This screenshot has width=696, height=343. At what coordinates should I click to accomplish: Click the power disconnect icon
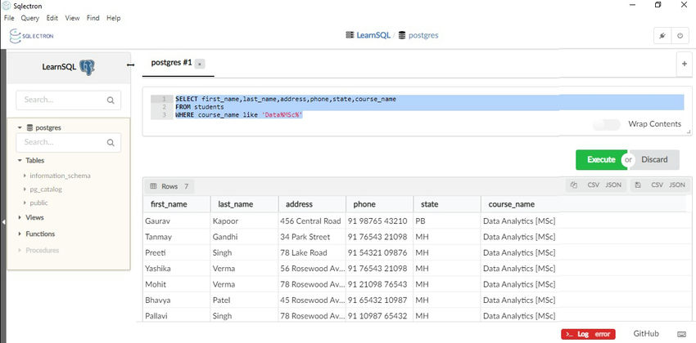tap(680, 36)
